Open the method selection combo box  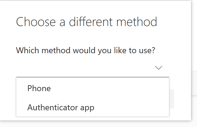[93, 68]
